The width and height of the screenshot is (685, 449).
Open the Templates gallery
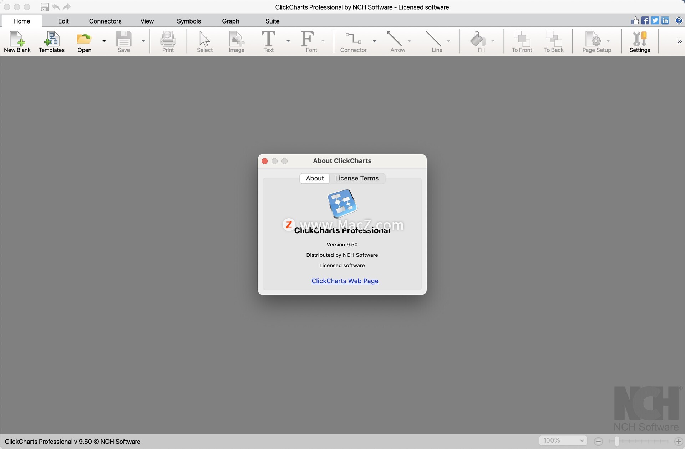pyautogui.click(x=52, y=42)
